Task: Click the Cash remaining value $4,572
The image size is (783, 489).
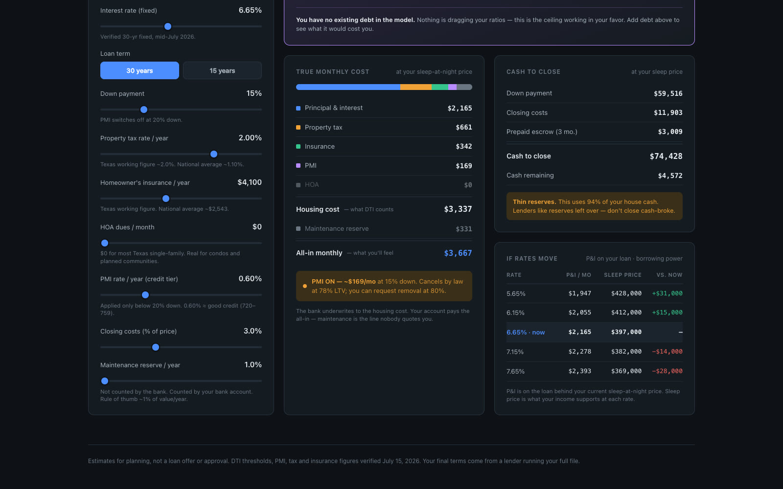Action: pyautogui.click(x=670, y=176)
